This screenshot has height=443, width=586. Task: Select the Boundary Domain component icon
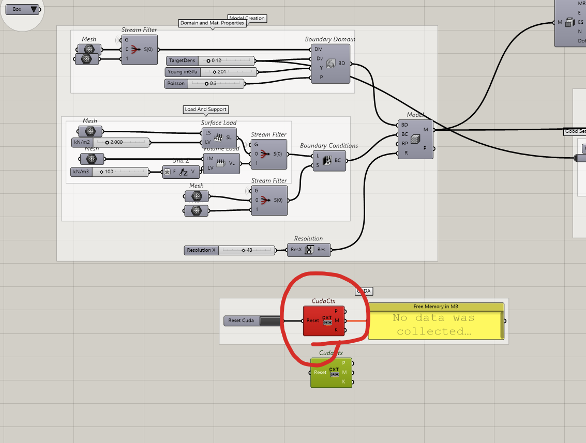[x=330, y=64]
